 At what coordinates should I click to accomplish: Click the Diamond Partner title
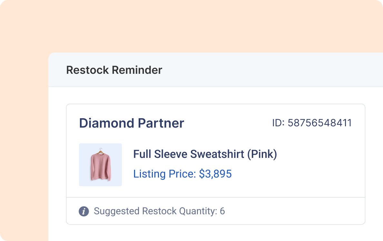(x=132, y=123)
